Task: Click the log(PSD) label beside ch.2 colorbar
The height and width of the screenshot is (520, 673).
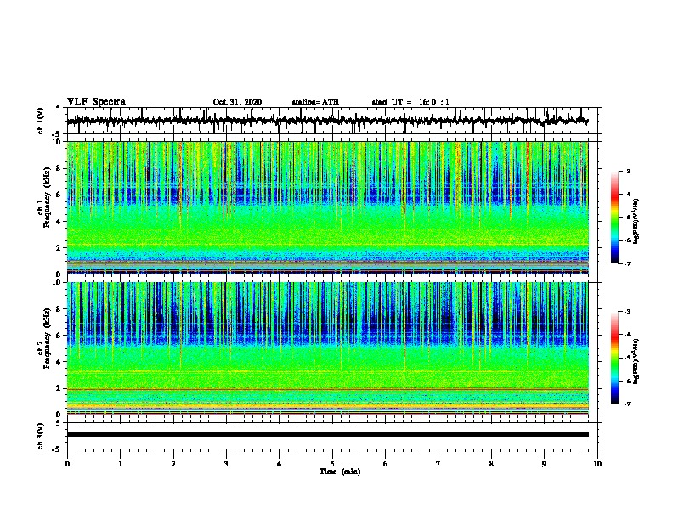Action: coord(636,361)
